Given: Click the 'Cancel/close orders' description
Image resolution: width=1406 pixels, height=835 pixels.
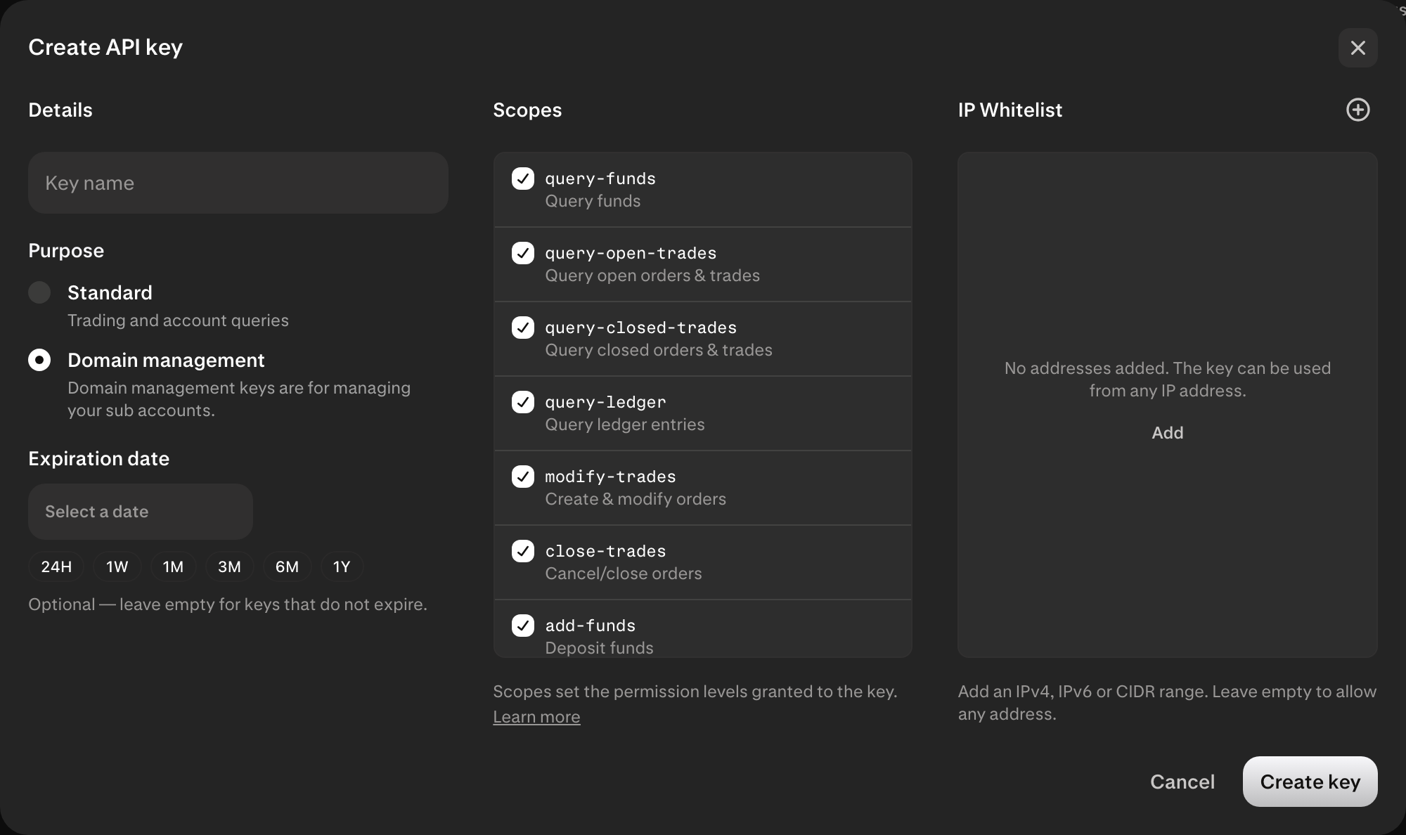Looking at the screenshot, I should [624, 574].
